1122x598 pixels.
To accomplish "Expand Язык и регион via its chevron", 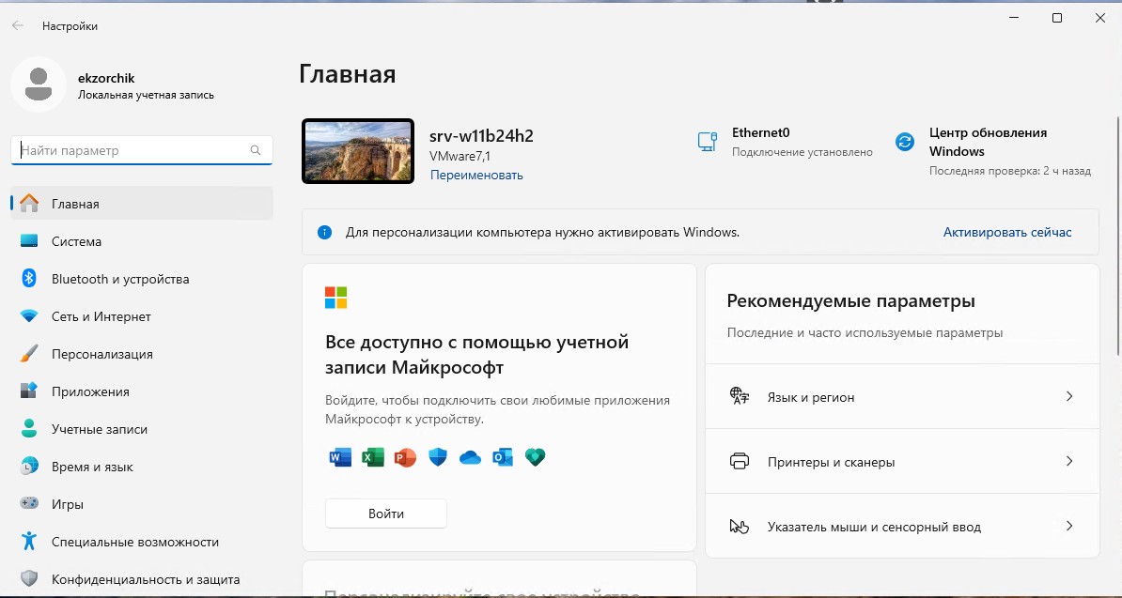I will 1069,396.
